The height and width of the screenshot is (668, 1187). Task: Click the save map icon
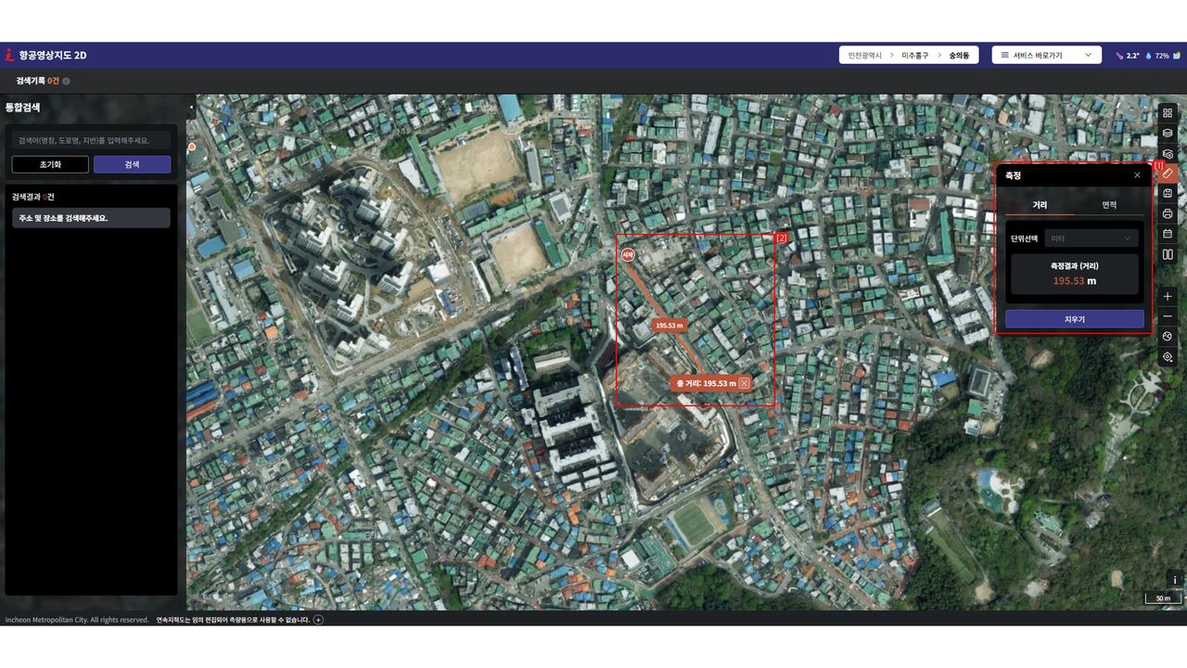1168,193
